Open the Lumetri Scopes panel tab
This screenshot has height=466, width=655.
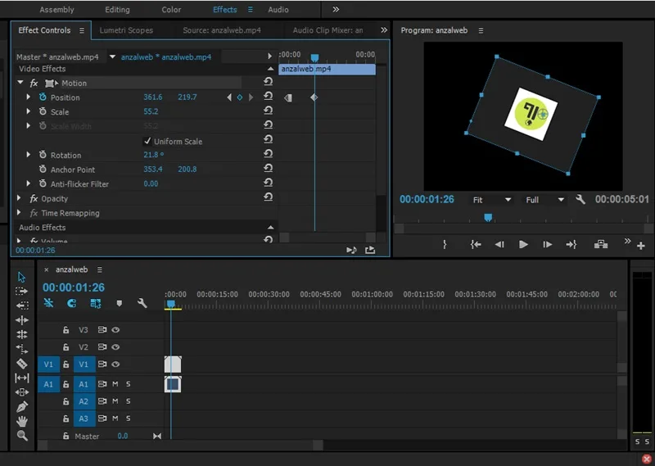(126, 30)
